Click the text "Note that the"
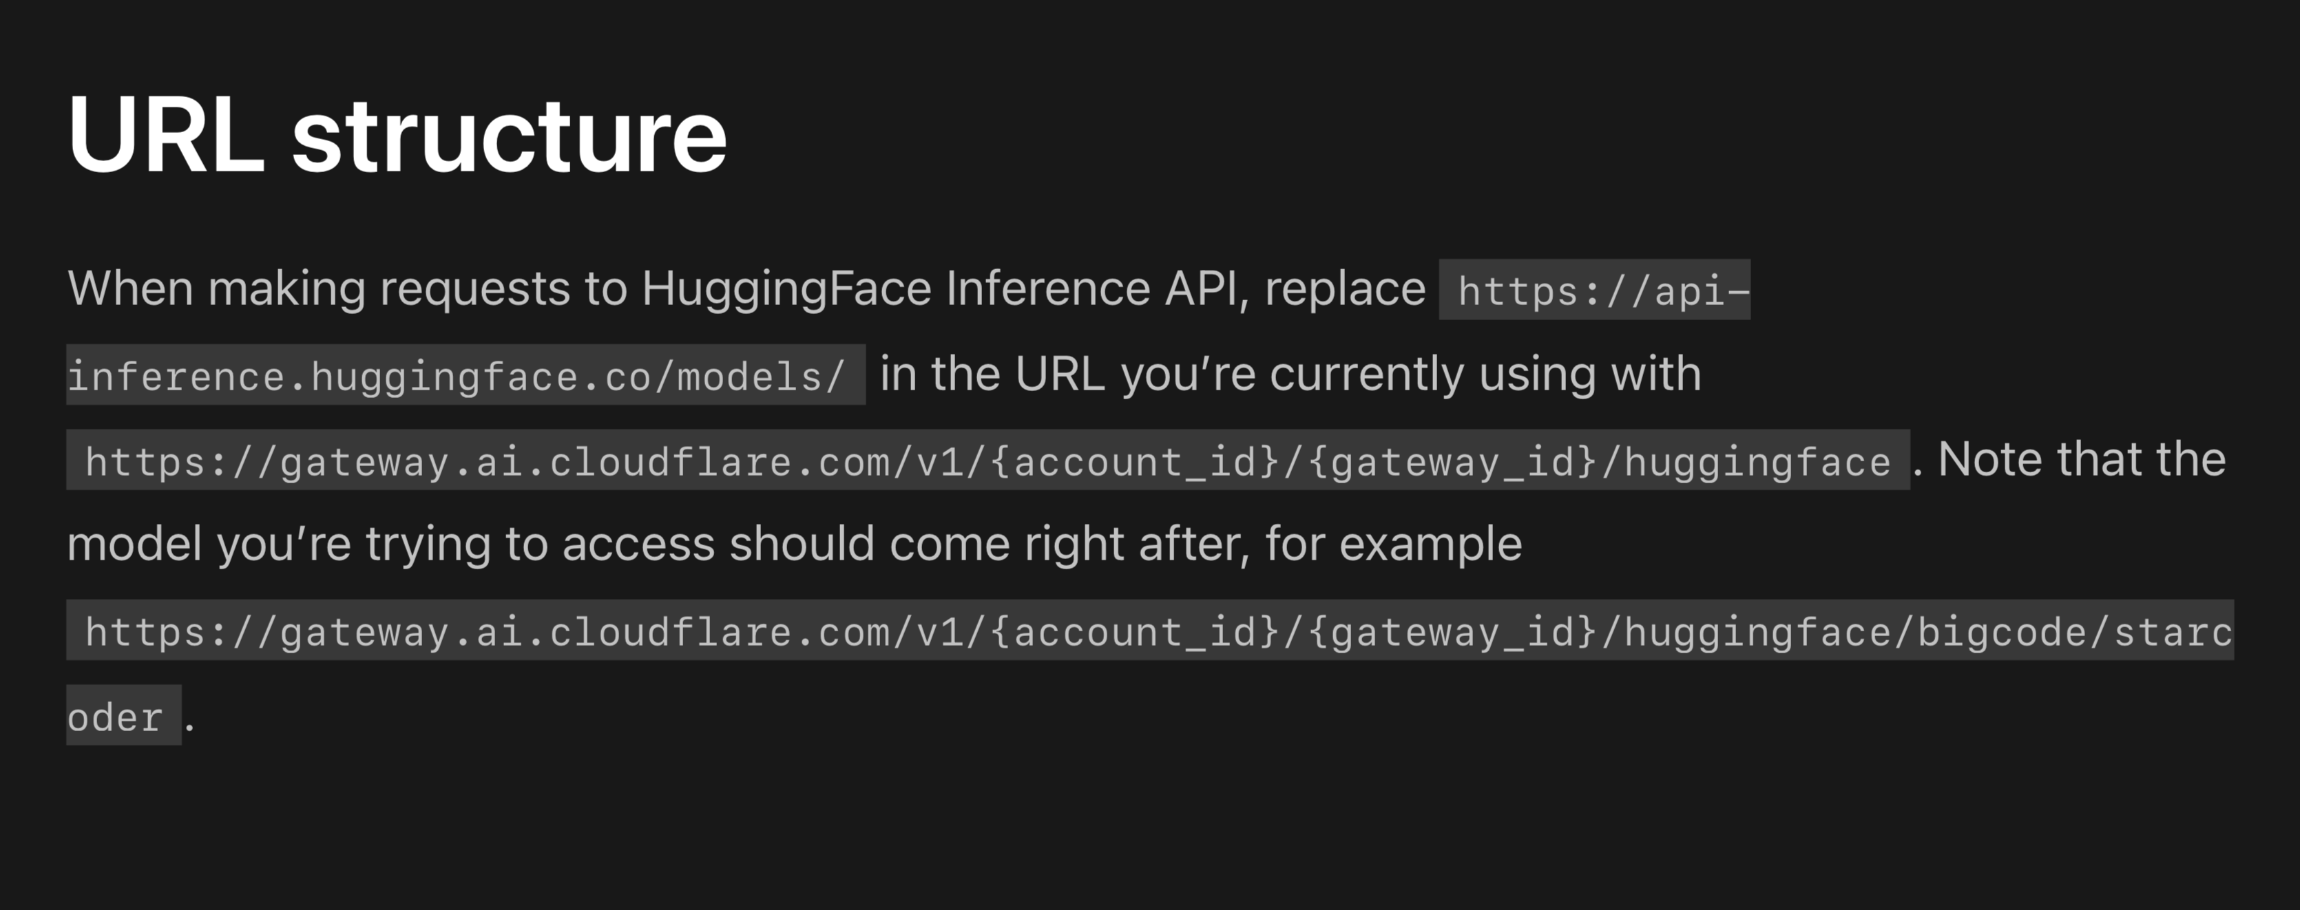The width and height of the screenshot is (2300, 910). click(2081, 458)
